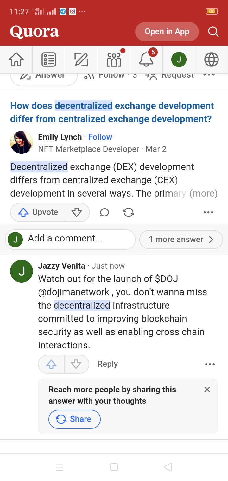The width and height of the screenshot is (228, 481).
Task: Expand answer text with (more)
Action: [x=203, y=193]
